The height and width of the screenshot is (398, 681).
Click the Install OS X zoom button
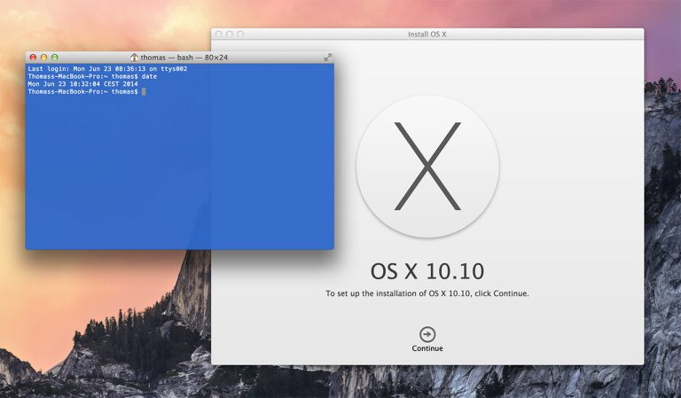tap(240, 34)
